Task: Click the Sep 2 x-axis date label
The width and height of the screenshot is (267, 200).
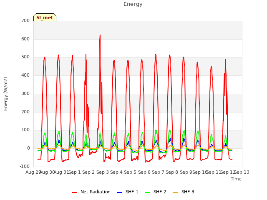Action: [88, 172]
